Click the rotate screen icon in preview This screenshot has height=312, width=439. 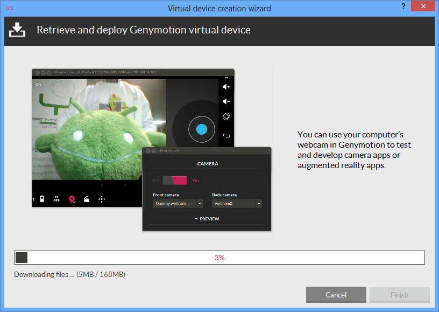(226, 116)
